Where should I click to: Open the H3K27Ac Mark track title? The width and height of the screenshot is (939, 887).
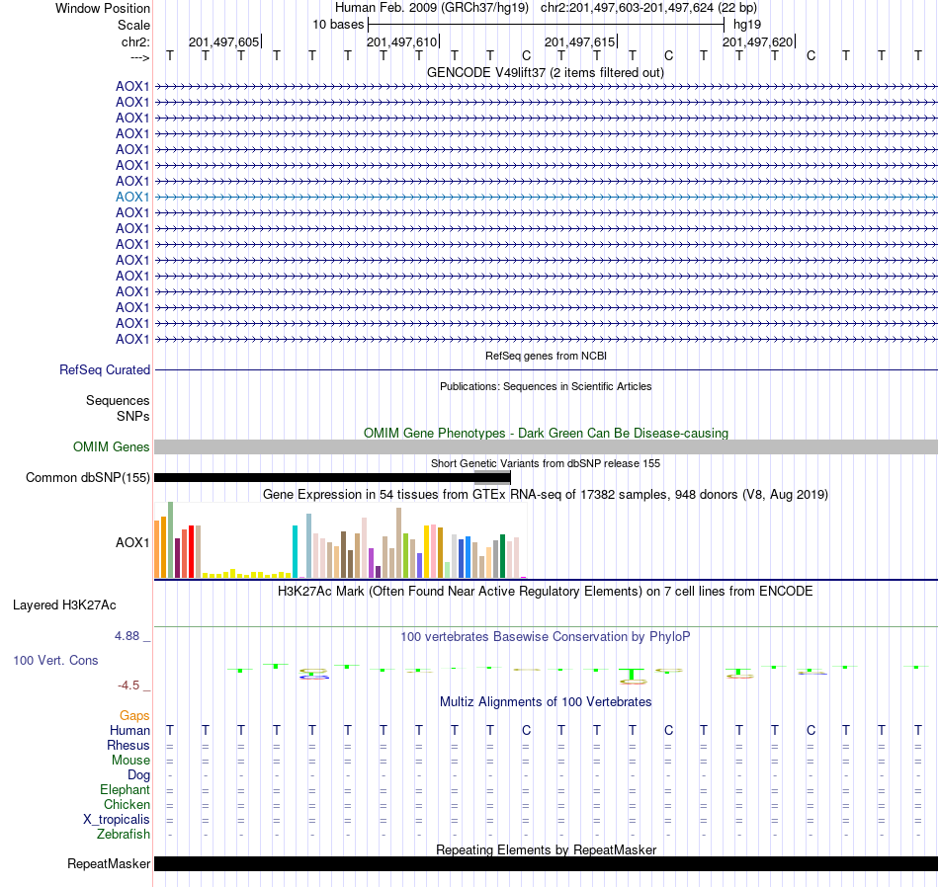[x=545, y=592]
